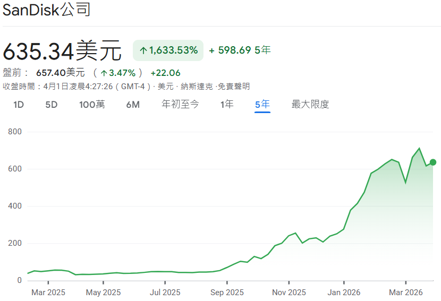441x301 pixels.
Task: Click the Jul 2025 axis label
Action: coord(165,293)
